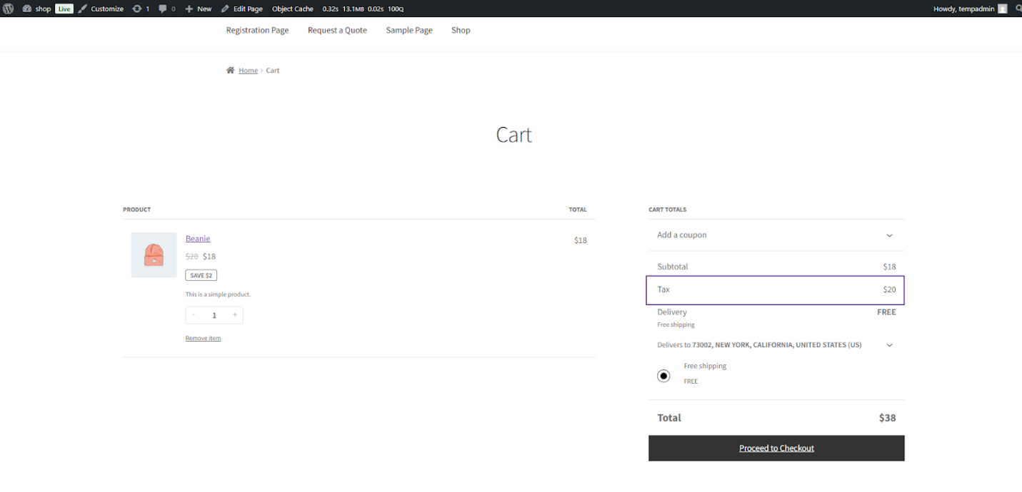Open the shop dashboard site icon
Viewport: 1022px width, 492px height.
(x=26, y=9)
